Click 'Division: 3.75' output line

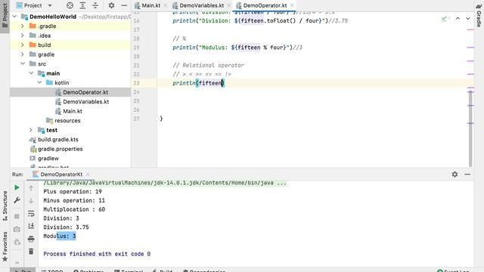click(66, 227)
